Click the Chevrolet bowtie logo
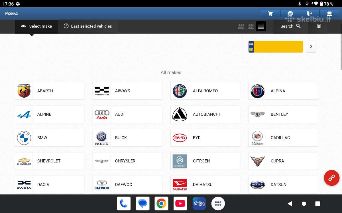 pos(24,161)
